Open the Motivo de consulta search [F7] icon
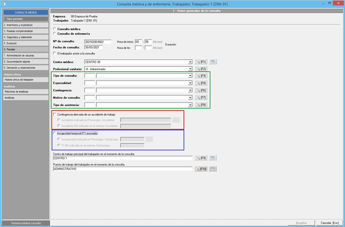 pos(201,97)
